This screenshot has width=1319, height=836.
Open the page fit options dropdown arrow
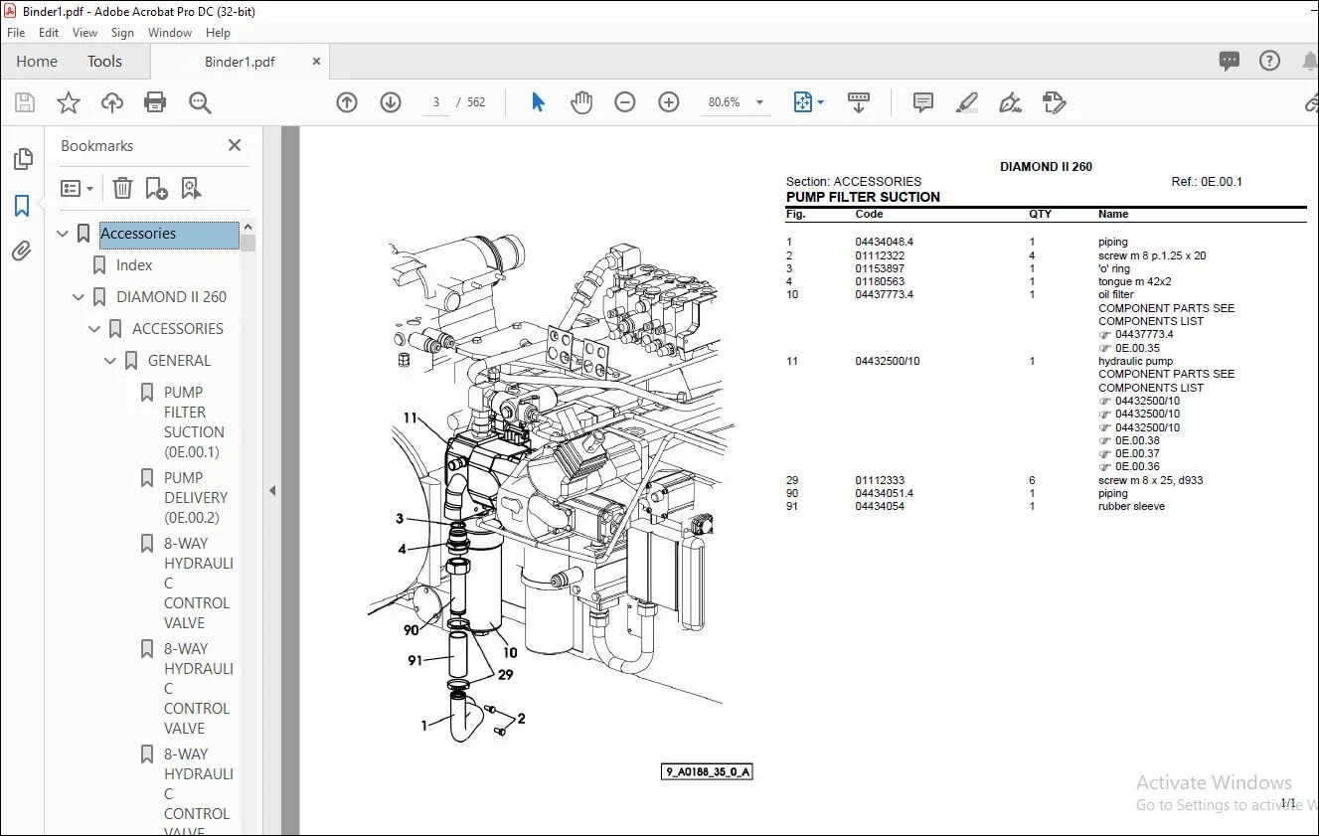click(820, 102)
